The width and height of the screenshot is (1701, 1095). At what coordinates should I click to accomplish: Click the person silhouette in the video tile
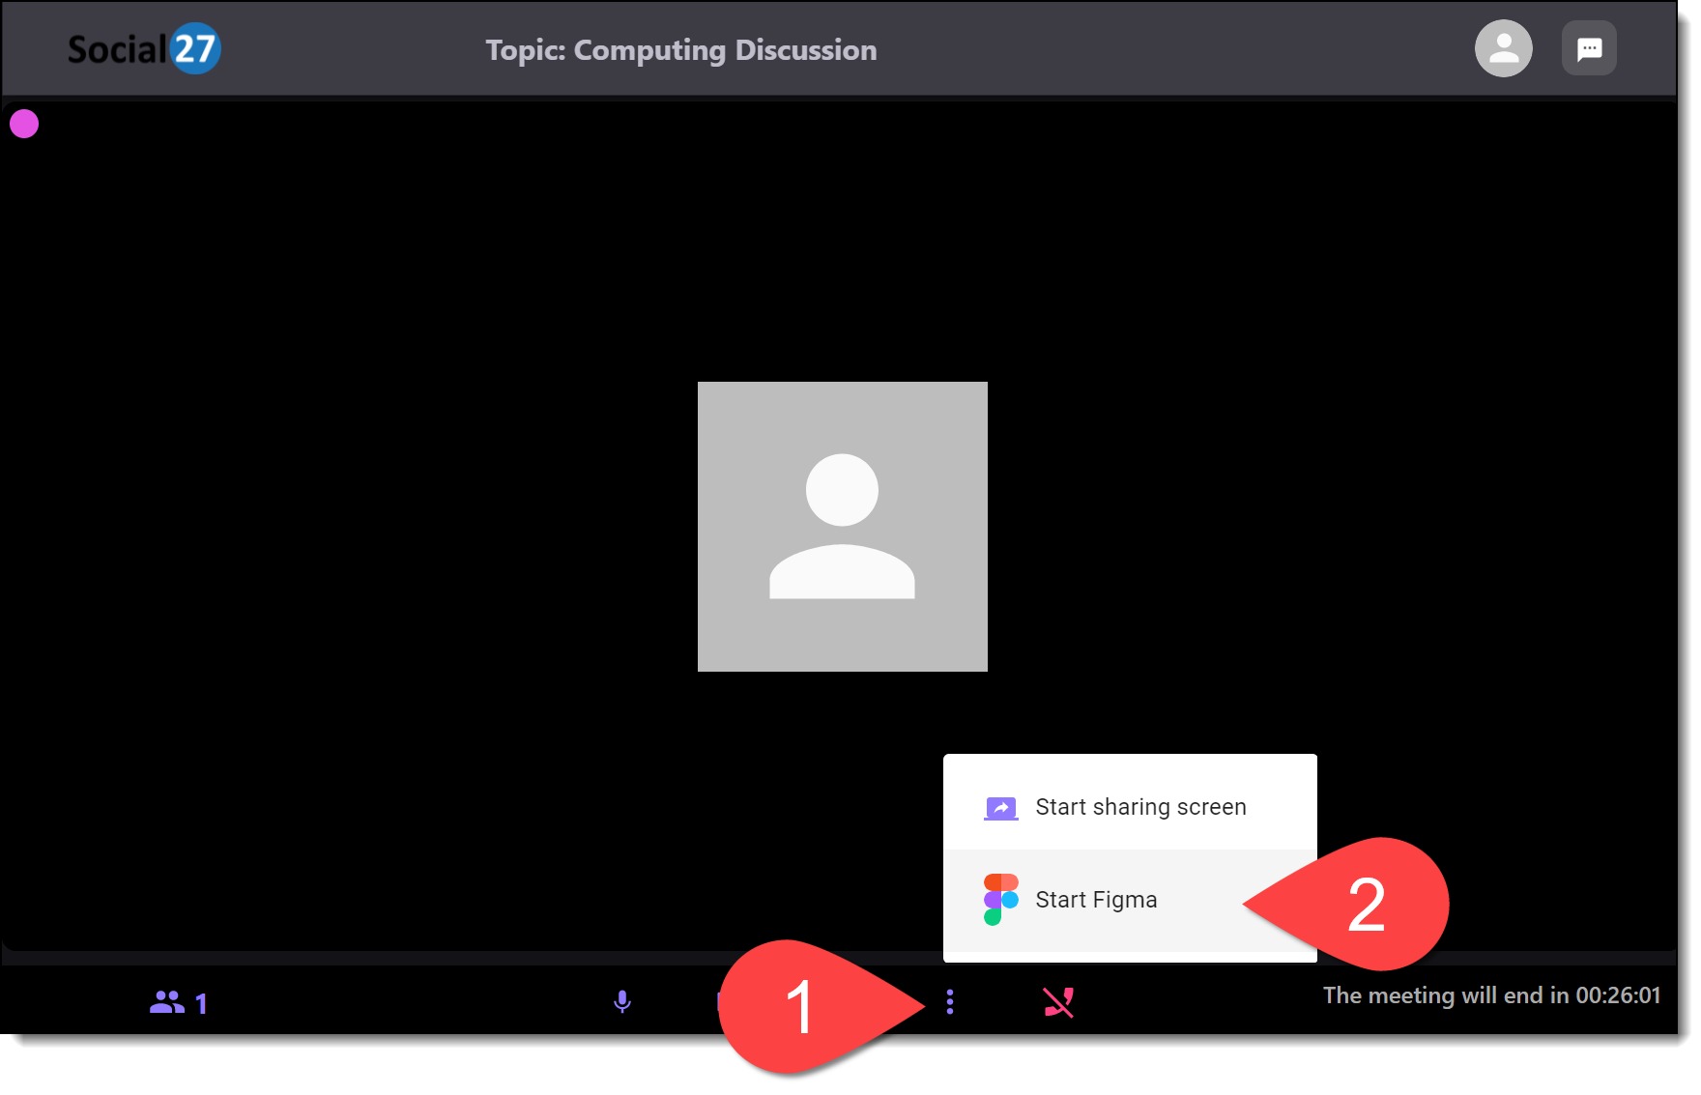click(x=842, y=527)
